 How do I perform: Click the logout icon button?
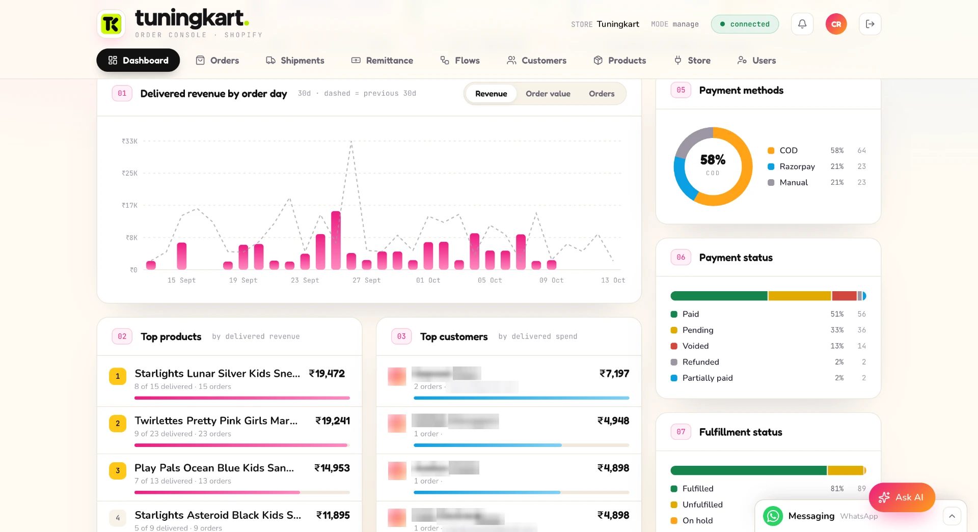point(870,24)
